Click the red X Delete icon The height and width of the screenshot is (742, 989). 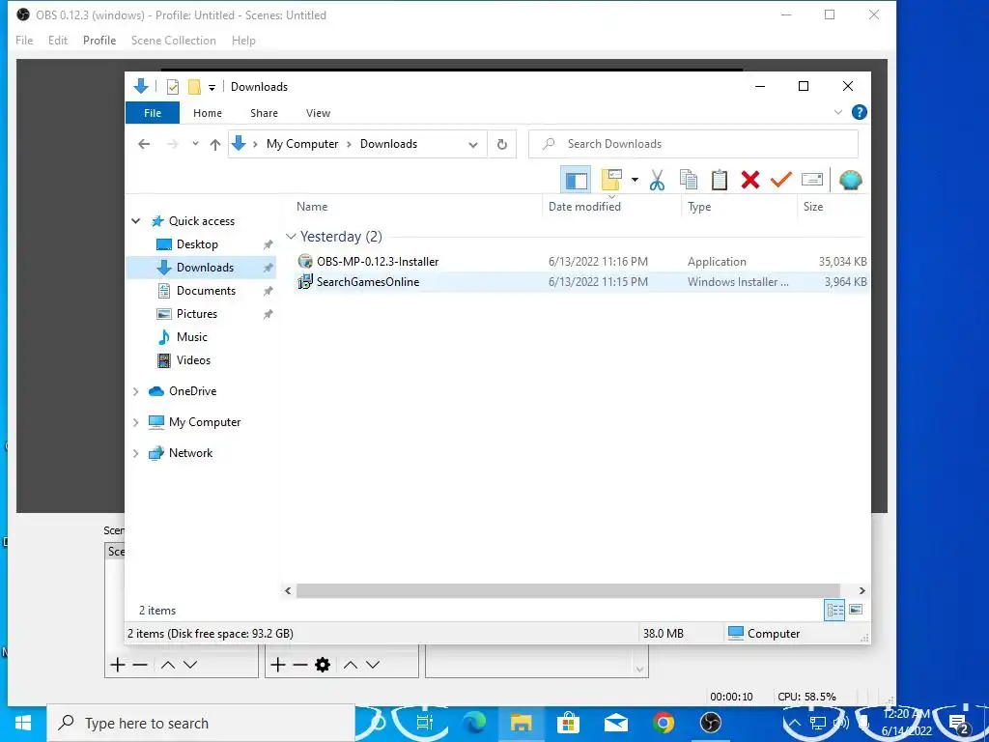[749, 181]
